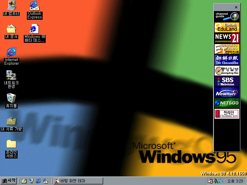
Task: Select the 내 컴퓨터 (My Computer) desktop icon
Action: pos(11,8)
